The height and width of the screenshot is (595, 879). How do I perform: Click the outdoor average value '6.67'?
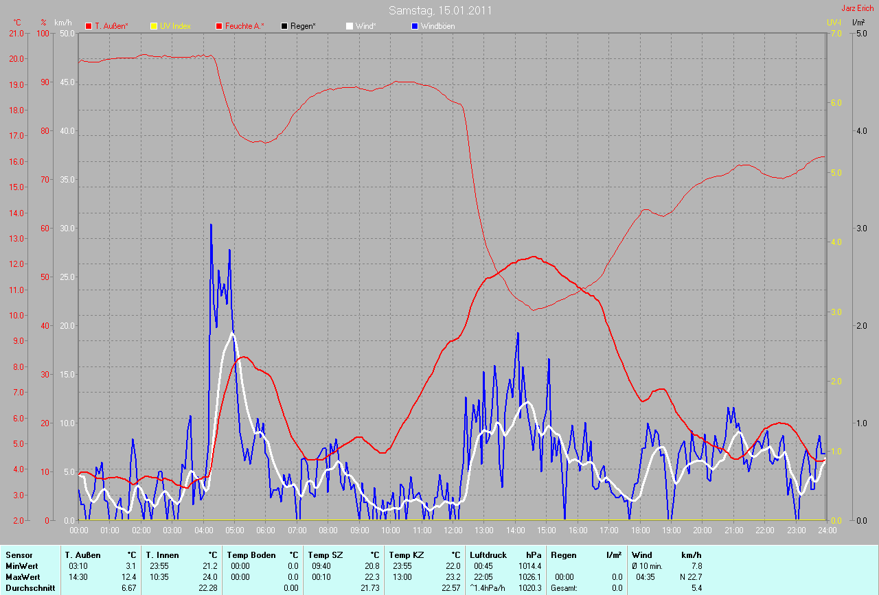pos(128,587)
